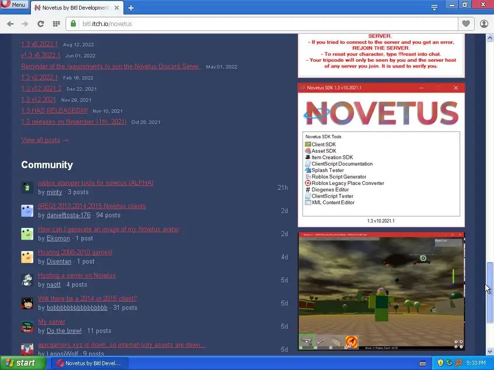Open the user account profile icon
The width and height of the screenshot is (494, 370).
click(484, 24)
